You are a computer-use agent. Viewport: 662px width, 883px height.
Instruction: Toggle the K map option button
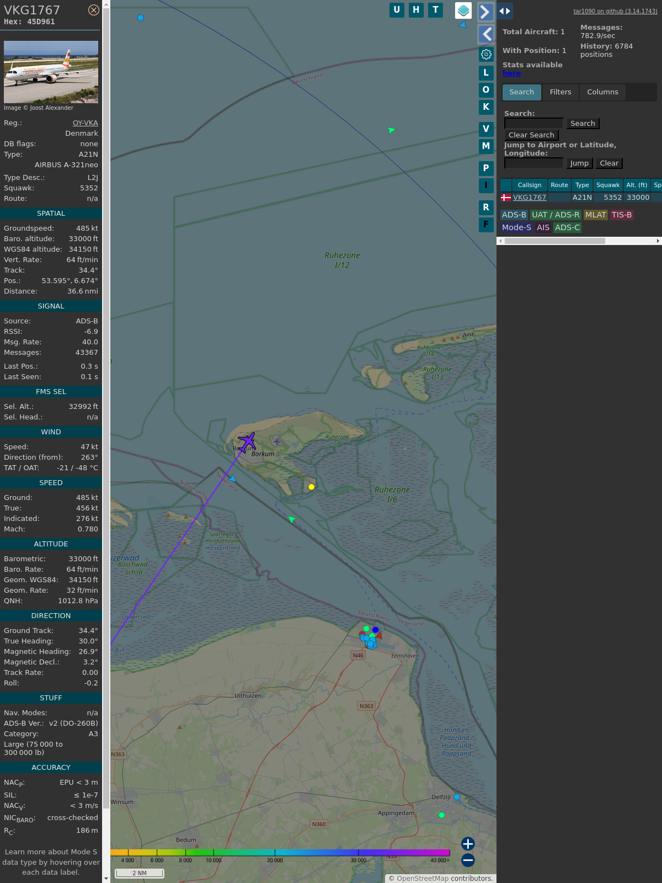[486, 107]
